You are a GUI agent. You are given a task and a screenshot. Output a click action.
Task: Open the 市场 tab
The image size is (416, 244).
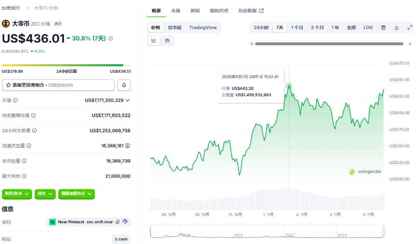click(x=176, y=10)
